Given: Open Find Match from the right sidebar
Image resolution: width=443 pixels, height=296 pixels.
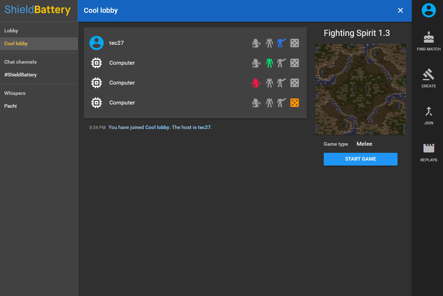Looking at the screenshot, I should 428,41.
